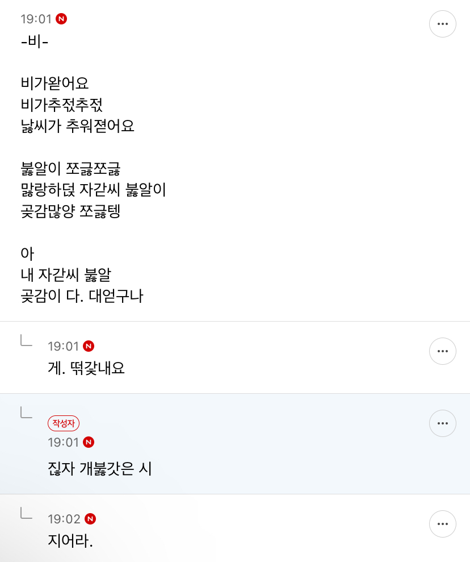The image size is (470, 562).
Task: Click the last line "곶감이 다. 대얻구나"
Action: point(82,296)
